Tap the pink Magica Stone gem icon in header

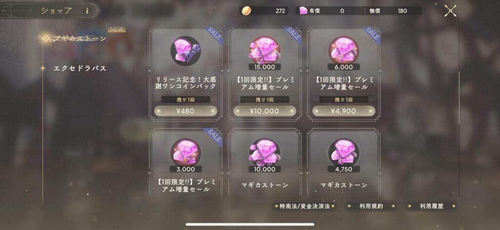point(303,11)
